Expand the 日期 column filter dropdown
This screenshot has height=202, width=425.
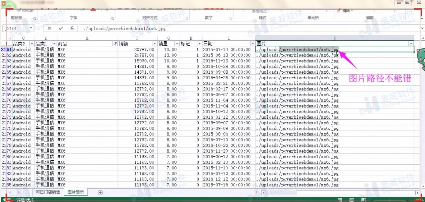(253, 43)
